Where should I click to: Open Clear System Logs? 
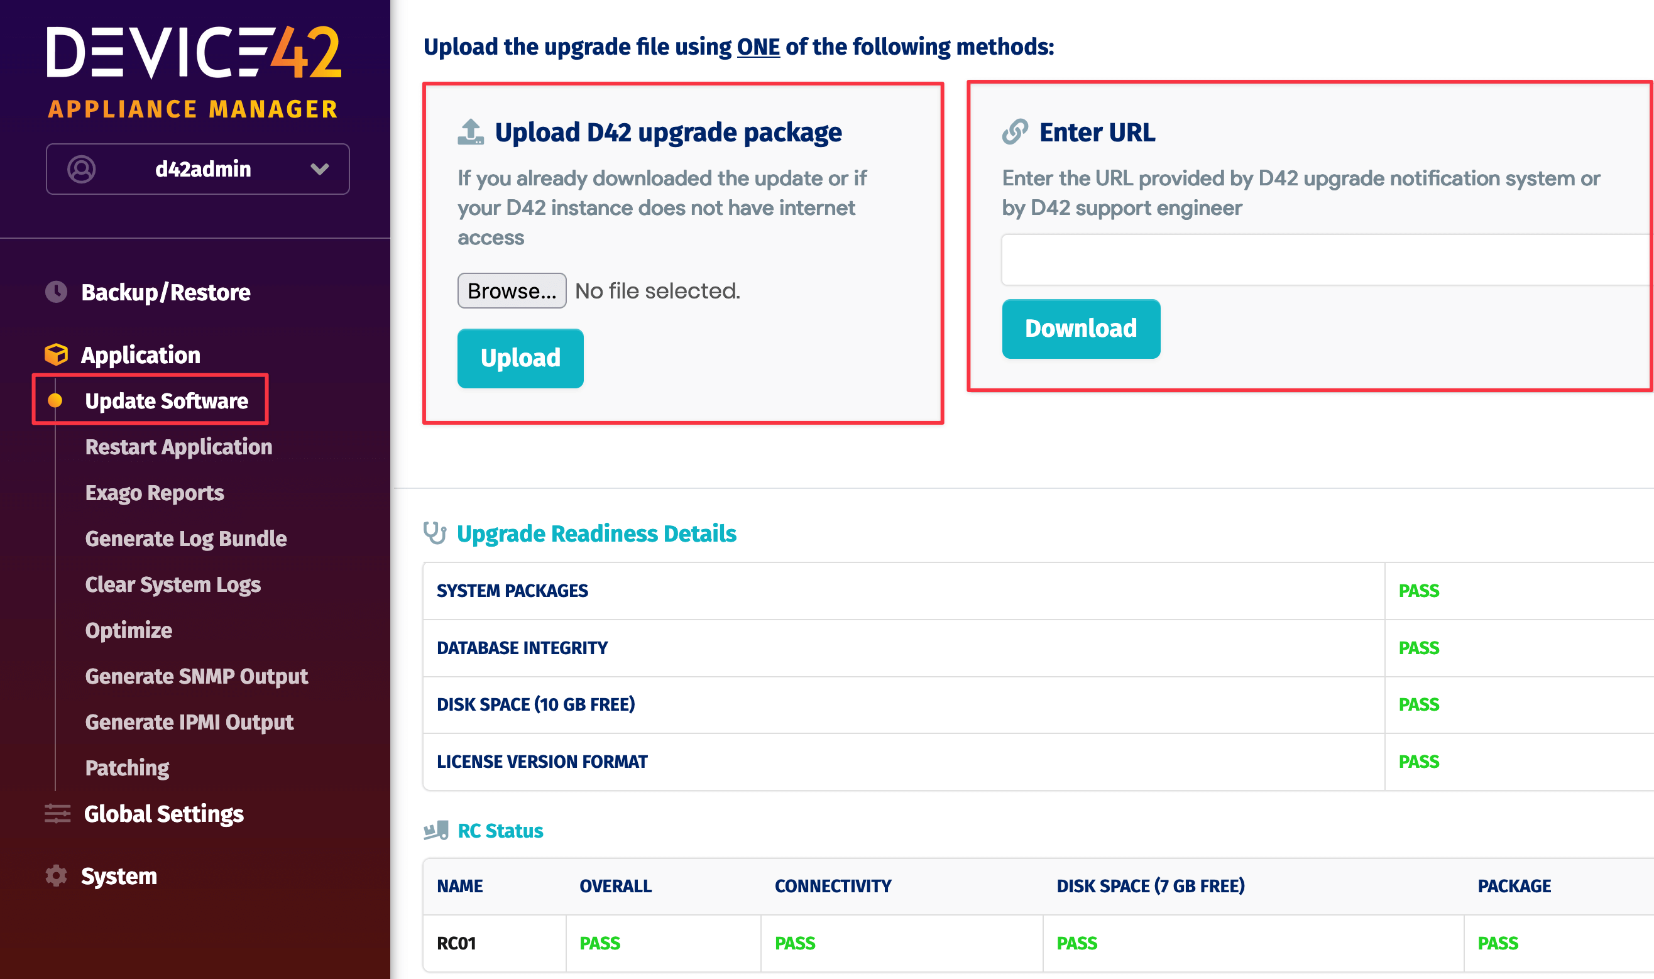[x=172, y=584]
